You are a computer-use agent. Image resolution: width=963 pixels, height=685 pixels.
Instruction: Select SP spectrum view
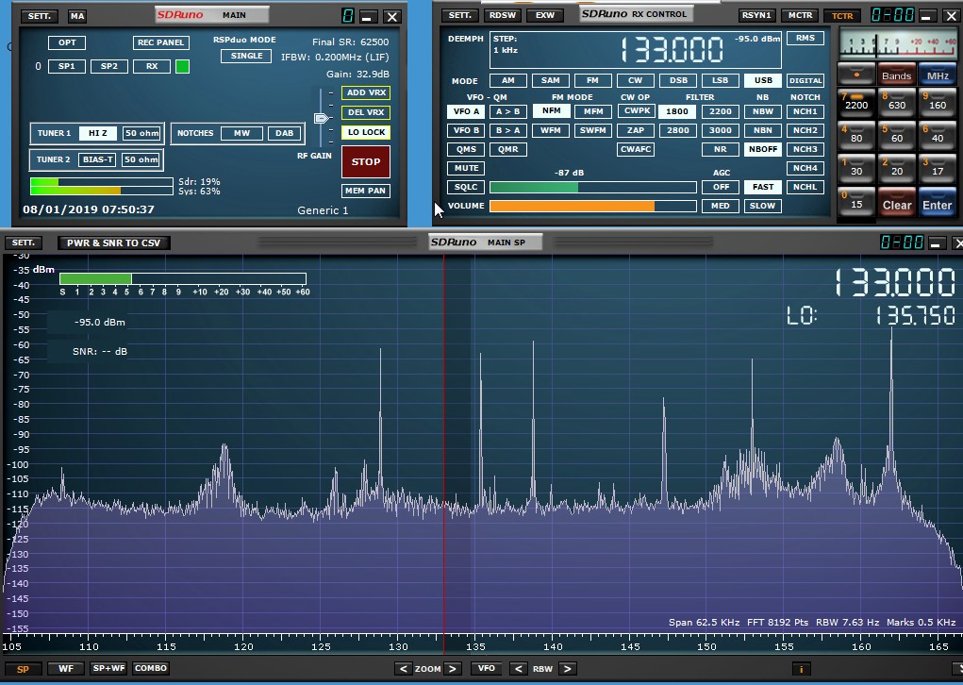pos(24,669)
